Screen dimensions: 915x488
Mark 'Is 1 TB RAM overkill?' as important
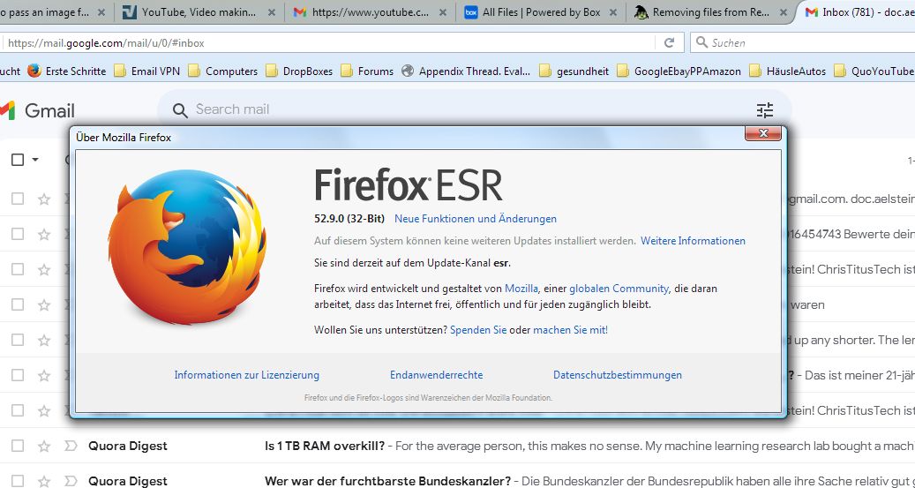[71, 446]
